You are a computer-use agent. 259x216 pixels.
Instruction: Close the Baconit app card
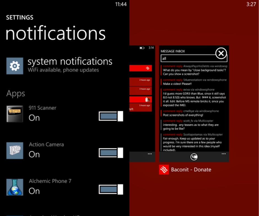pyautogui.click(x=221, y=54)
